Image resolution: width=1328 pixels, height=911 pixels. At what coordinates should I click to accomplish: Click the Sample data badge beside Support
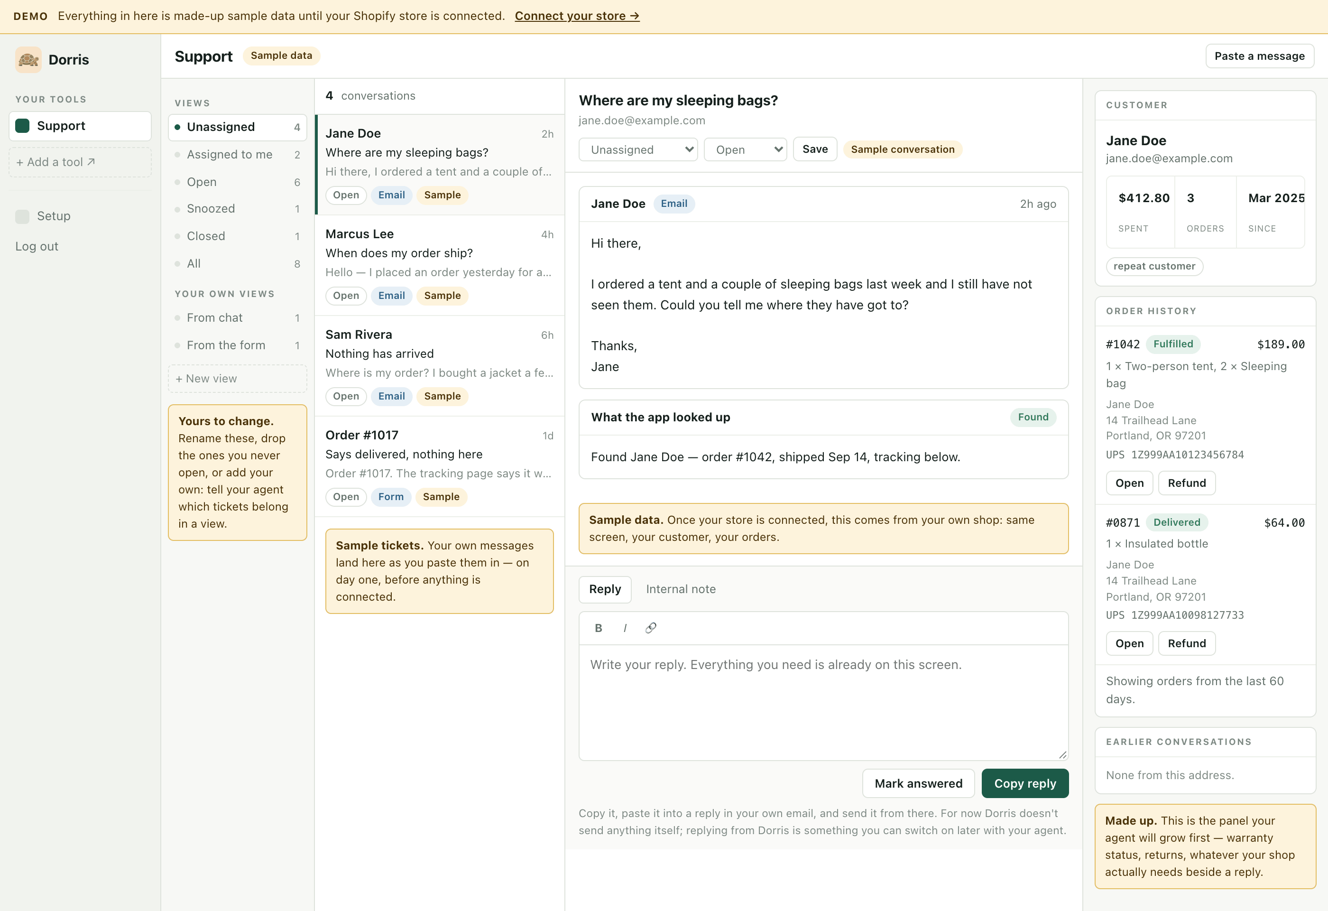[x=281, y=56]
